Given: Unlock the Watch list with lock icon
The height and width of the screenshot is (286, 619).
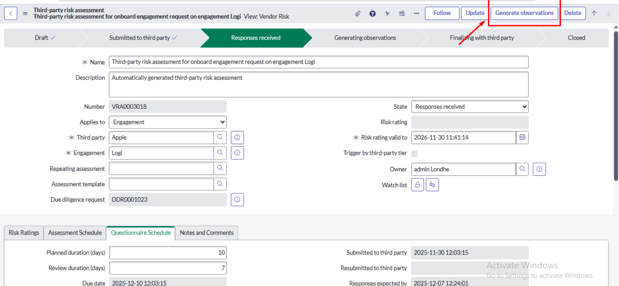Looking at the screenshot, I should coord(418,185).
